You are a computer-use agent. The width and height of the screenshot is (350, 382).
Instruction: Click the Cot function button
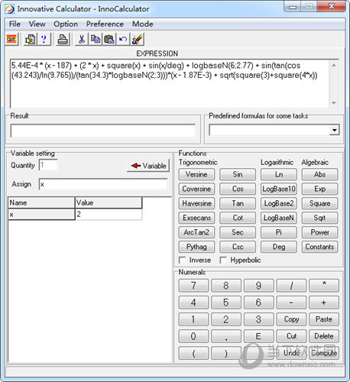[238, 218]
